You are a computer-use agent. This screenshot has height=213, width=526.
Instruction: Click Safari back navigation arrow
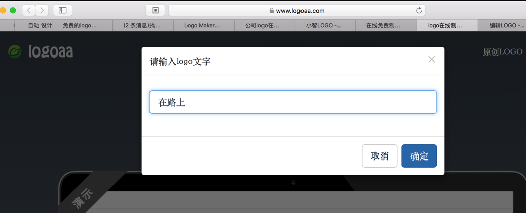29,11
